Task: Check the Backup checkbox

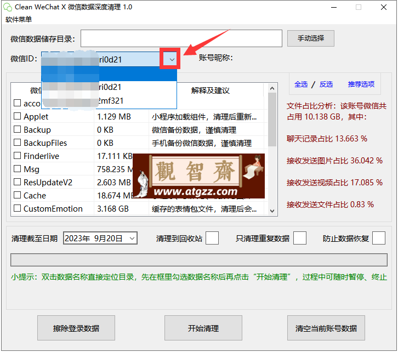Action: 17,129
